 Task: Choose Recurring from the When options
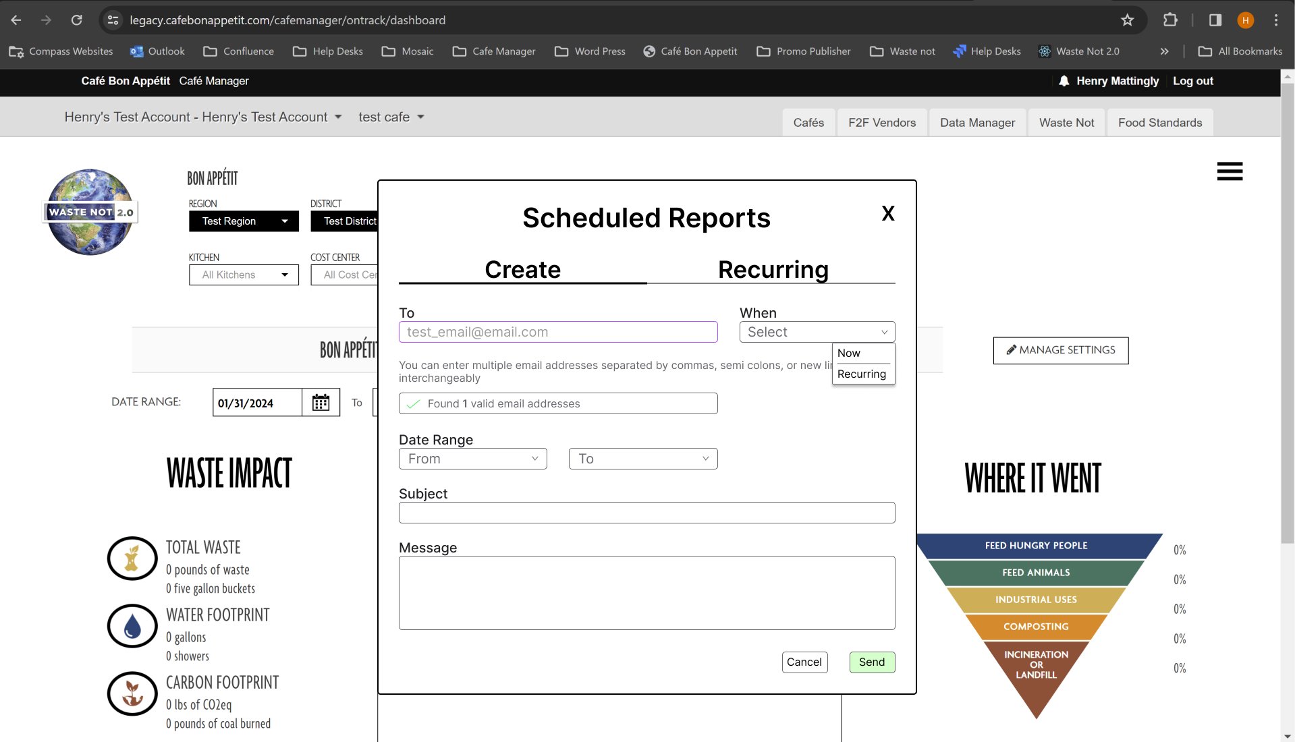862,374
